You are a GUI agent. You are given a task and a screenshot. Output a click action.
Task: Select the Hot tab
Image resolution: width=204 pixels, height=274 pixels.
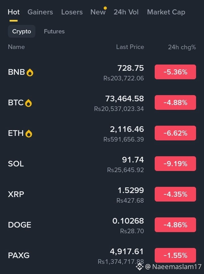click(x=14, y=12)
